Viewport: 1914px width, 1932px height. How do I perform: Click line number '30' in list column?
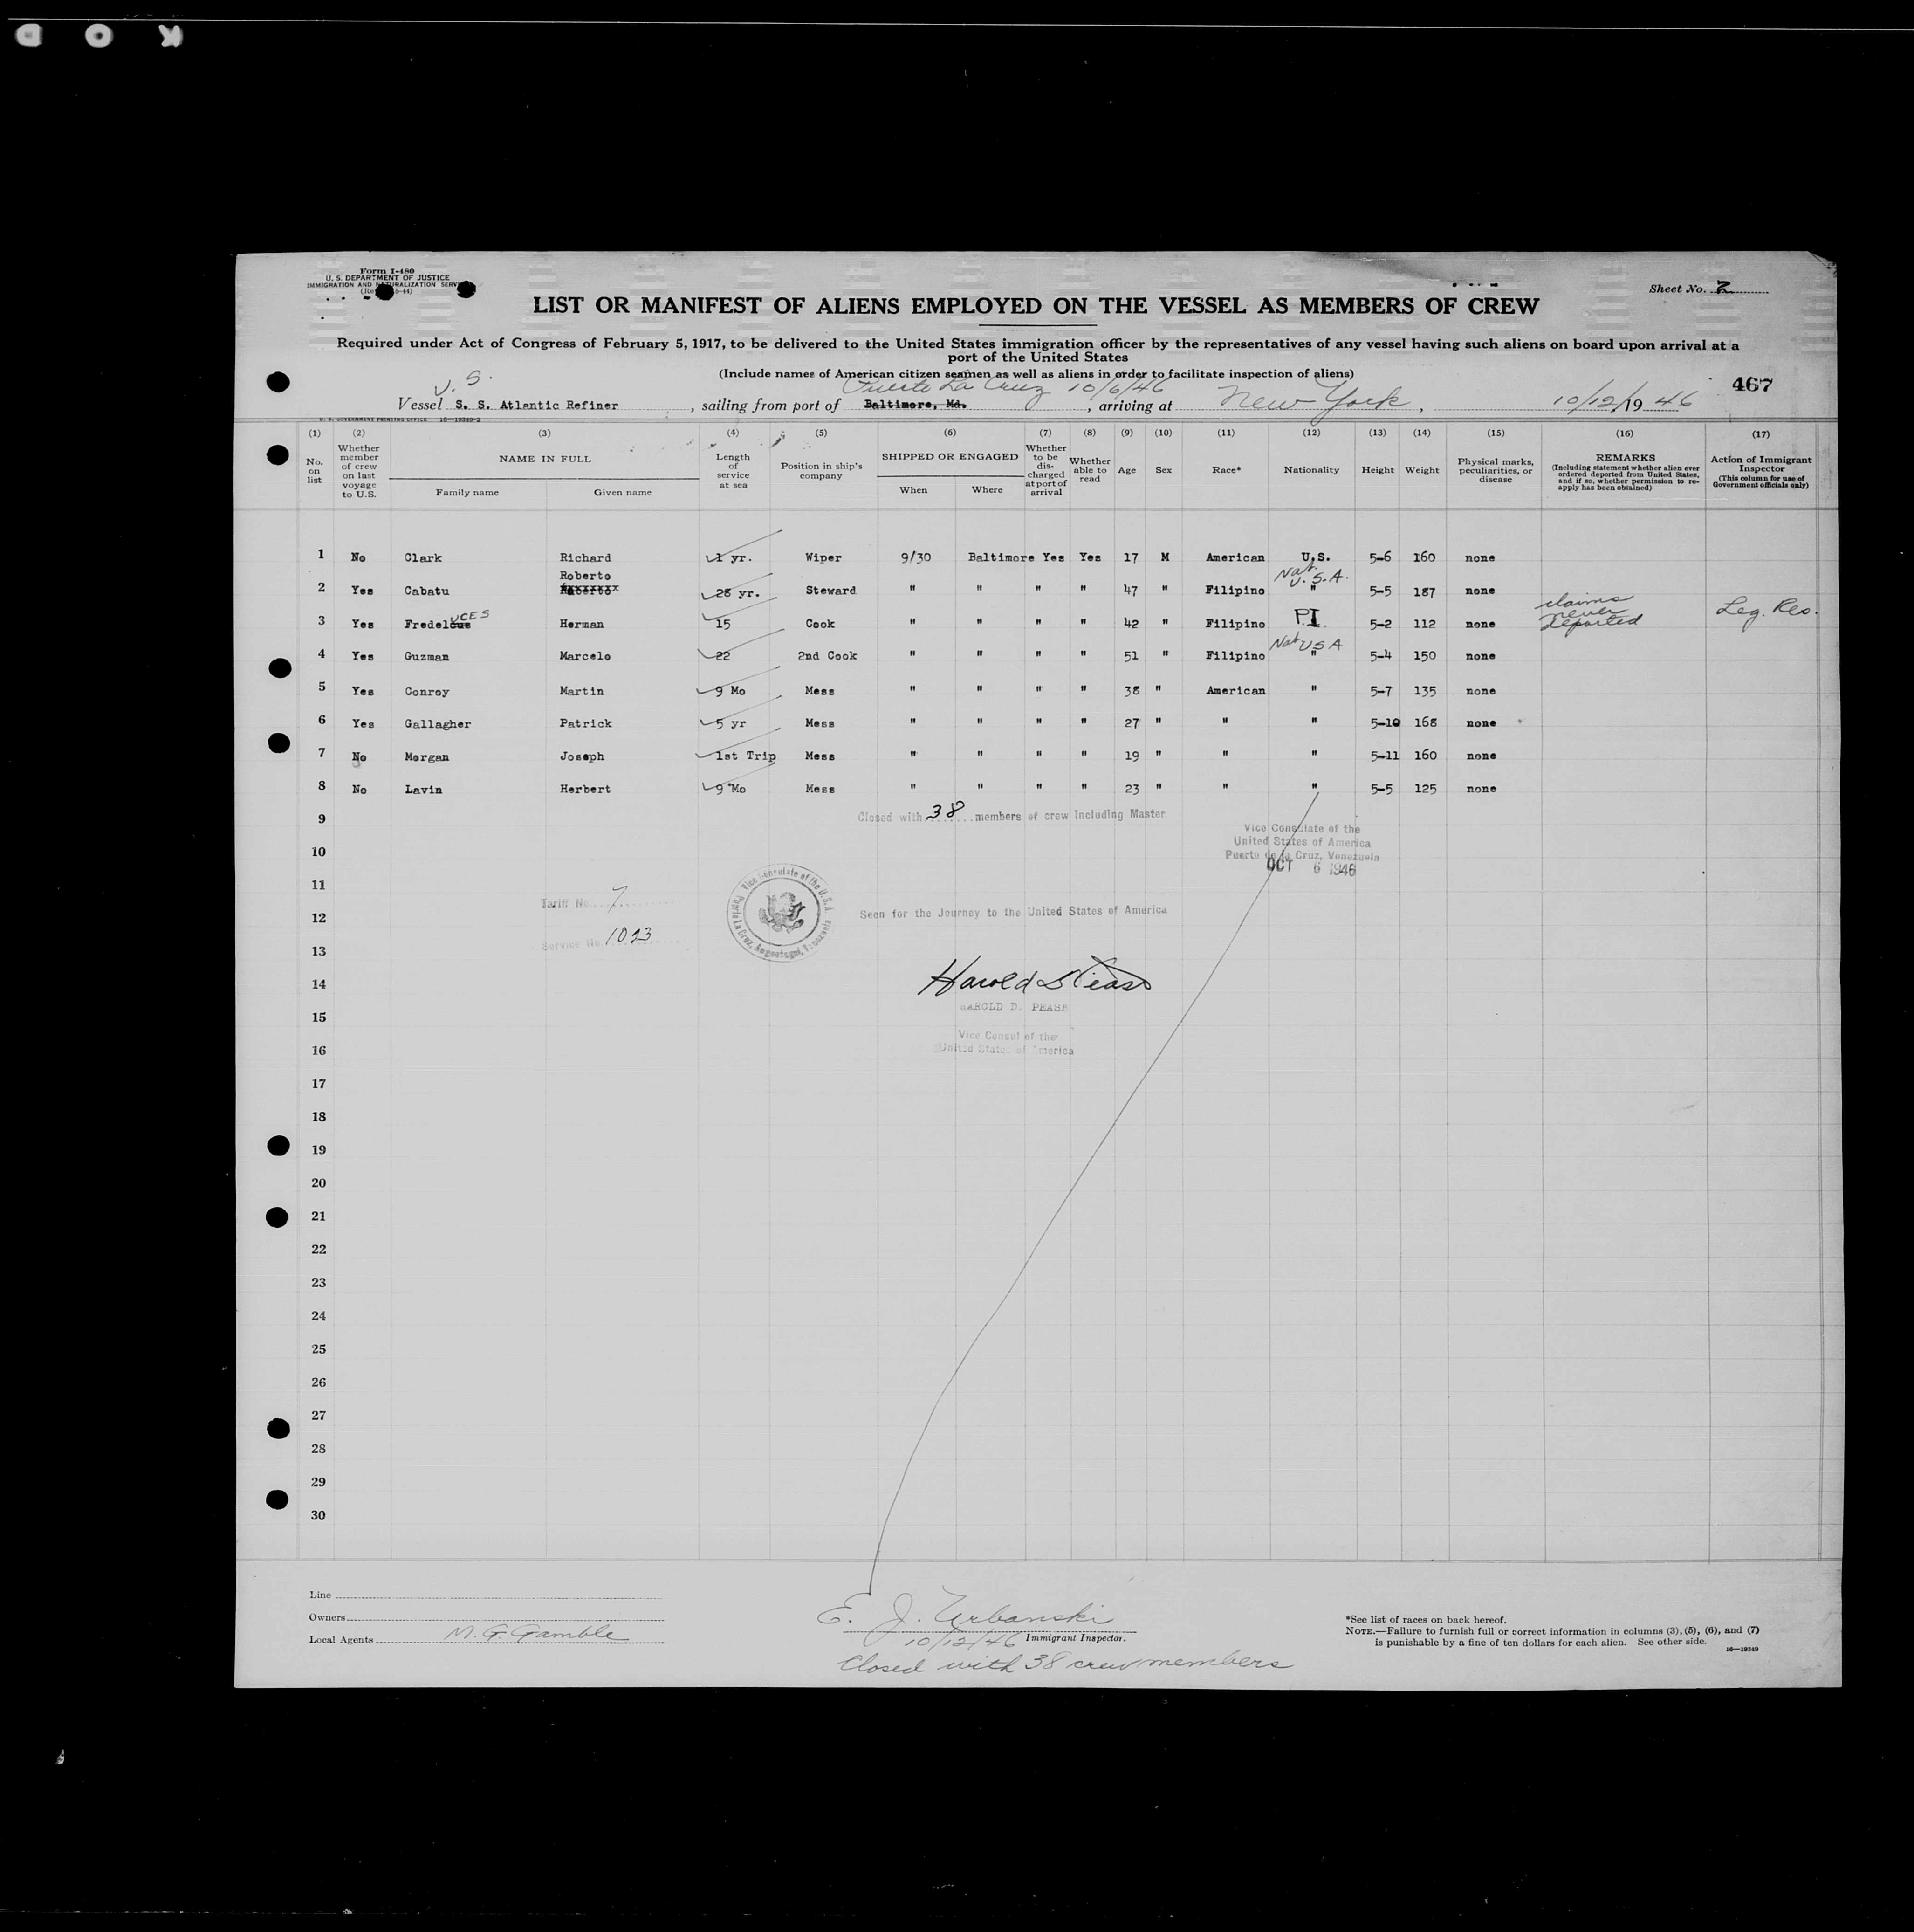(318, 1515)
